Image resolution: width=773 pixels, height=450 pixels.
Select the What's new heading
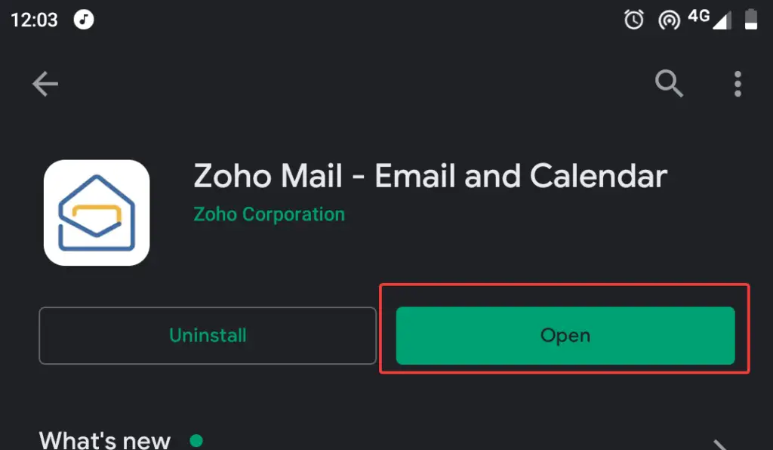click(x=104, y=439)
